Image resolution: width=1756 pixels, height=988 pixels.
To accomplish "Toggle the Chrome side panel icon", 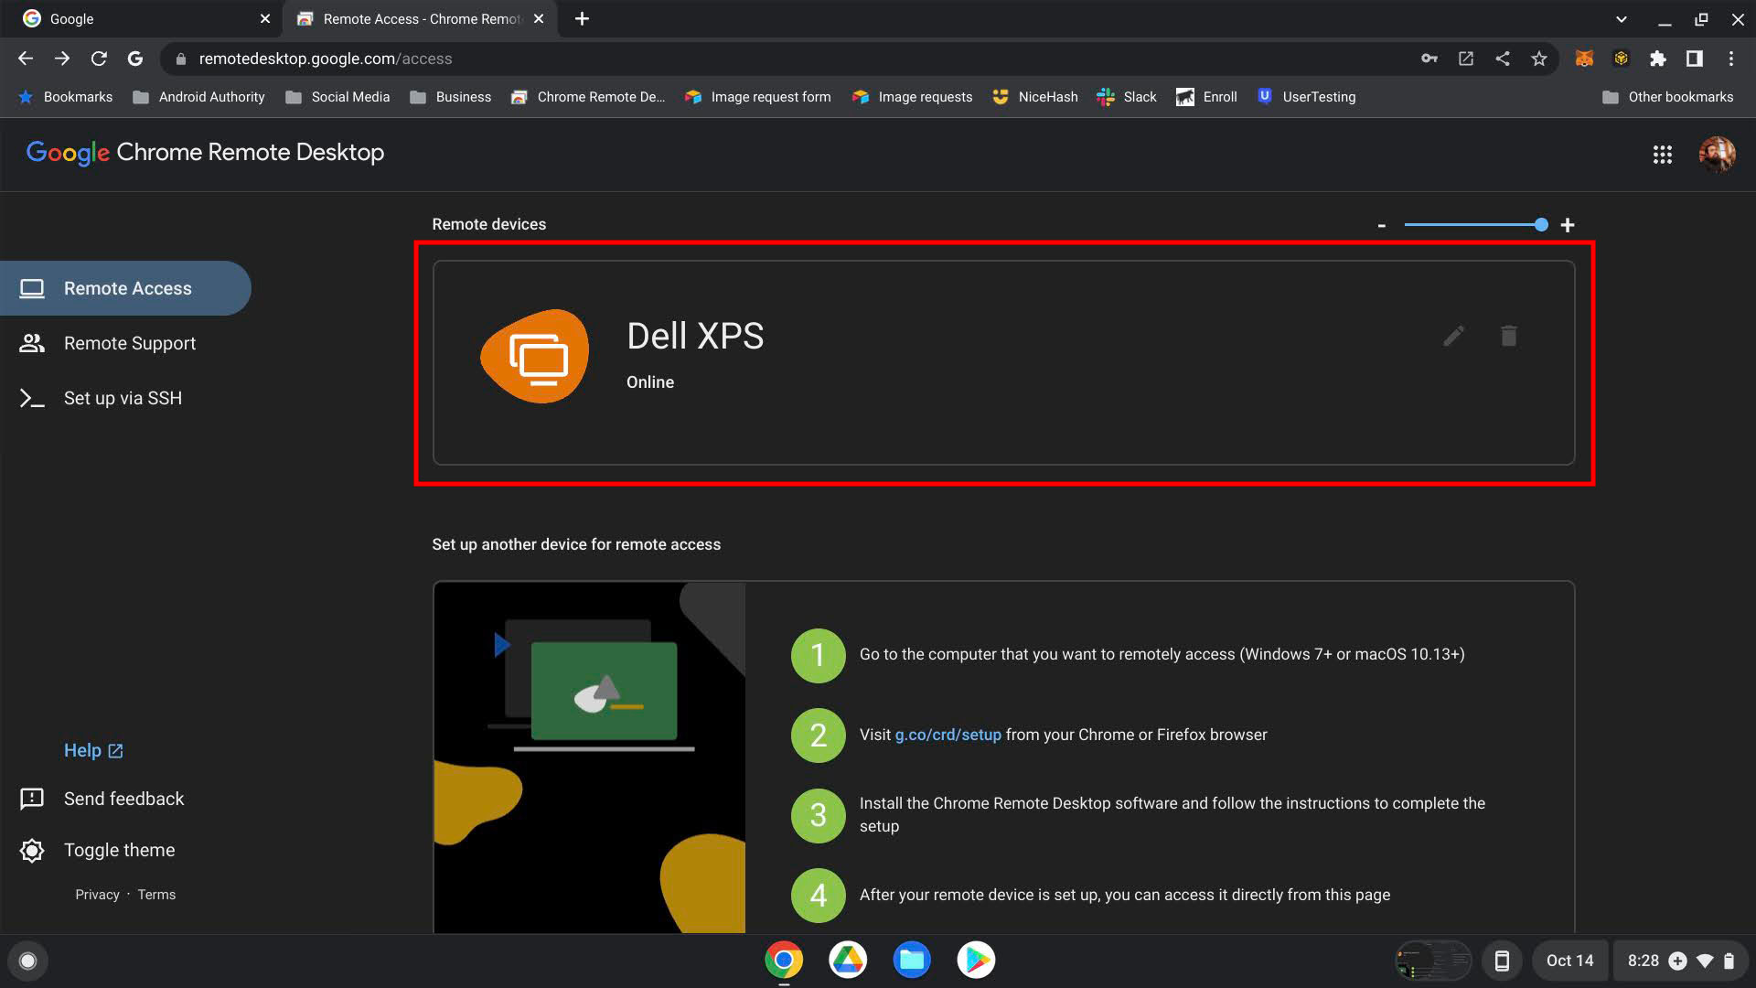I will 1694,59.
